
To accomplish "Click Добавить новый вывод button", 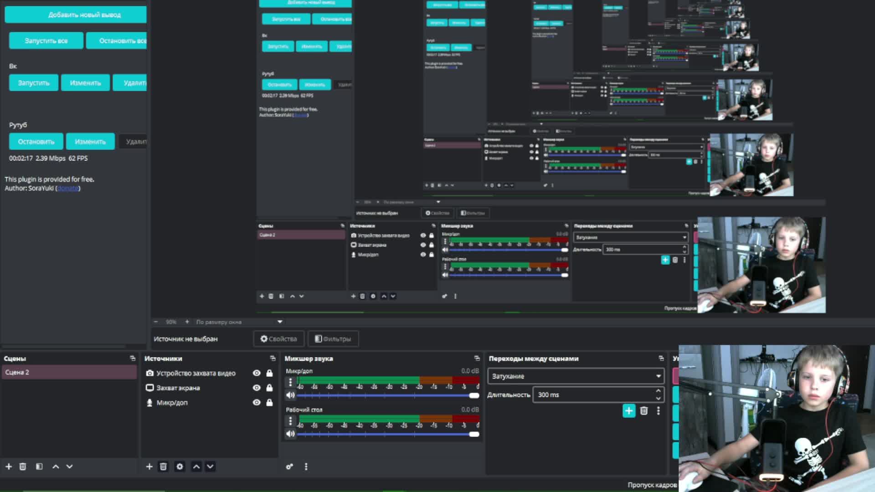I will coord(76,15).
